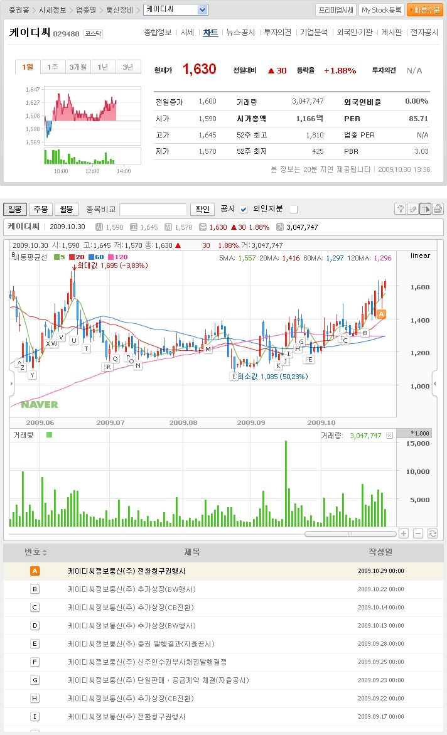Switch to 일봉 daily candle view
Image resolution: width=447 pixels, height=735 pixels.
(15, 209)
